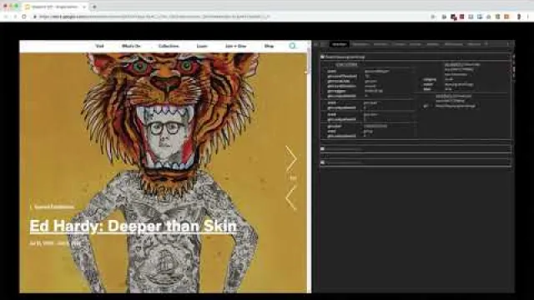Open the Collections navigation item
The height and width of the screenshot is (300, 534).
169,46
